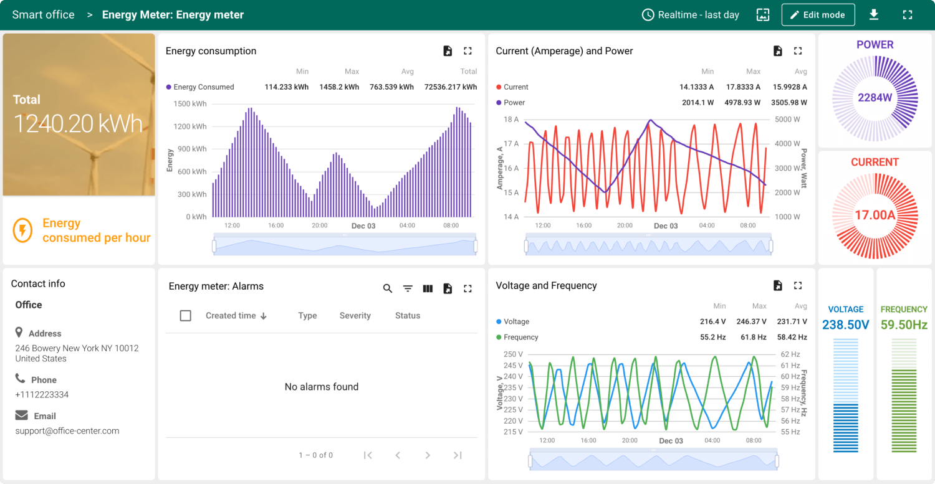Image resolution: width=935 pixels, height=484 pixels.
Task: Click the Voltage avg value 231.71 V
Action: point(792,322)
